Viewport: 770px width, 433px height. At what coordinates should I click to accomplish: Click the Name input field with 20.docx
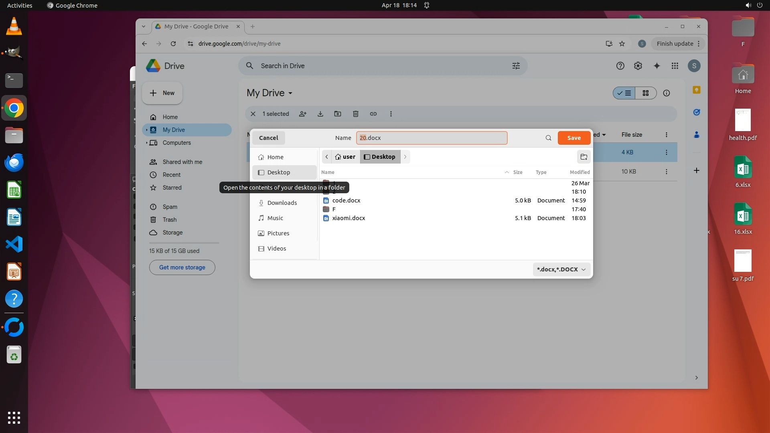pyautogui.click(x=431, y=138)
